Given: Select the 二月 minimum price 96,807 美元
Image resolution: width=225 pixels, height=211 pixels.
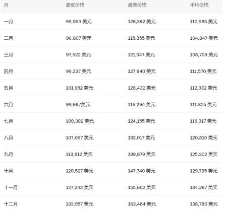Looking at the screenshot, I should (x=79, y=38).
